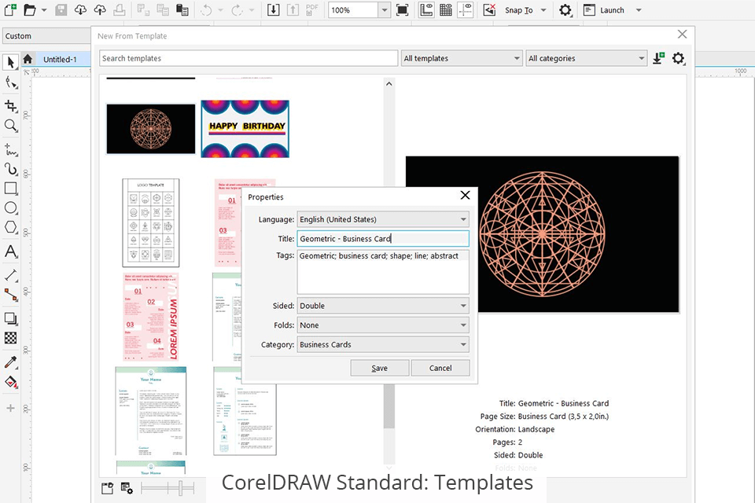This screenshot has width=755, height=503.
Task: Click the template list options icon
Action: [127, 489]
